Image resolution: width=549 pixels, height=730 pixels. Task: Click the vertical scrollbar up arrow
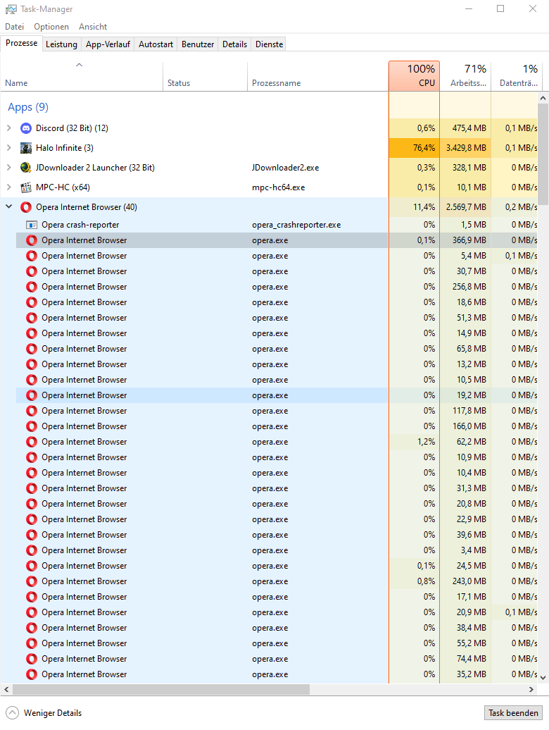[x=543, y=98]
